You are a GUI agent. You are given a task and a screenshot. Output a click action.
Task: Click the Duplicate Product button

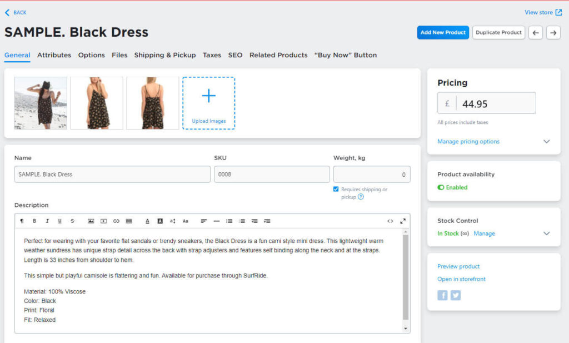498,33
